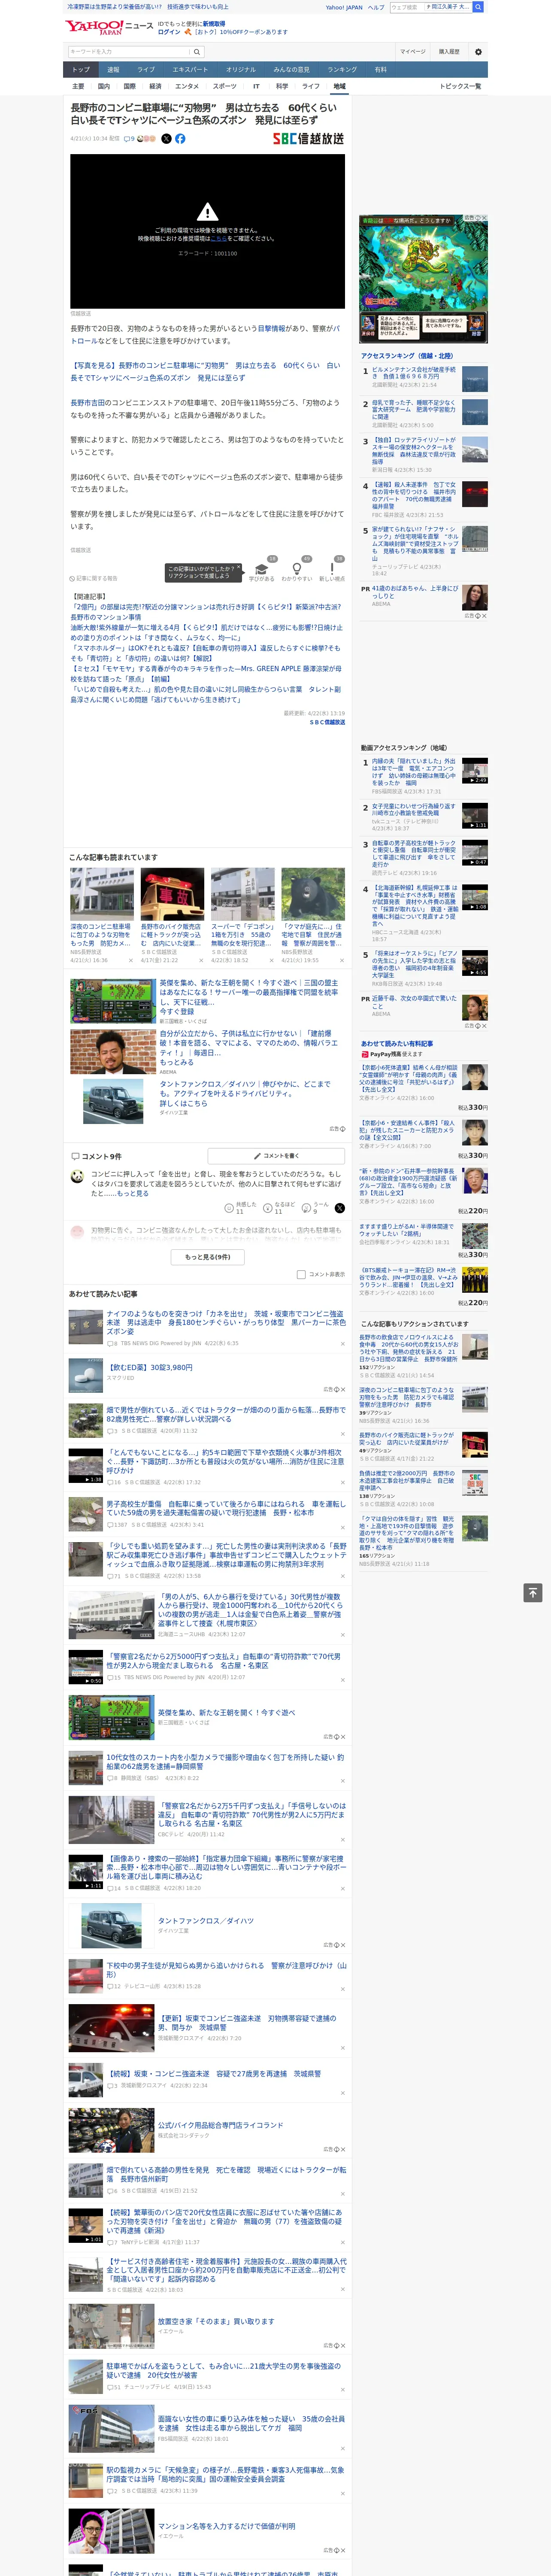
Task: Select the ライブ tab in dark navigation
Action: [146, 70]
